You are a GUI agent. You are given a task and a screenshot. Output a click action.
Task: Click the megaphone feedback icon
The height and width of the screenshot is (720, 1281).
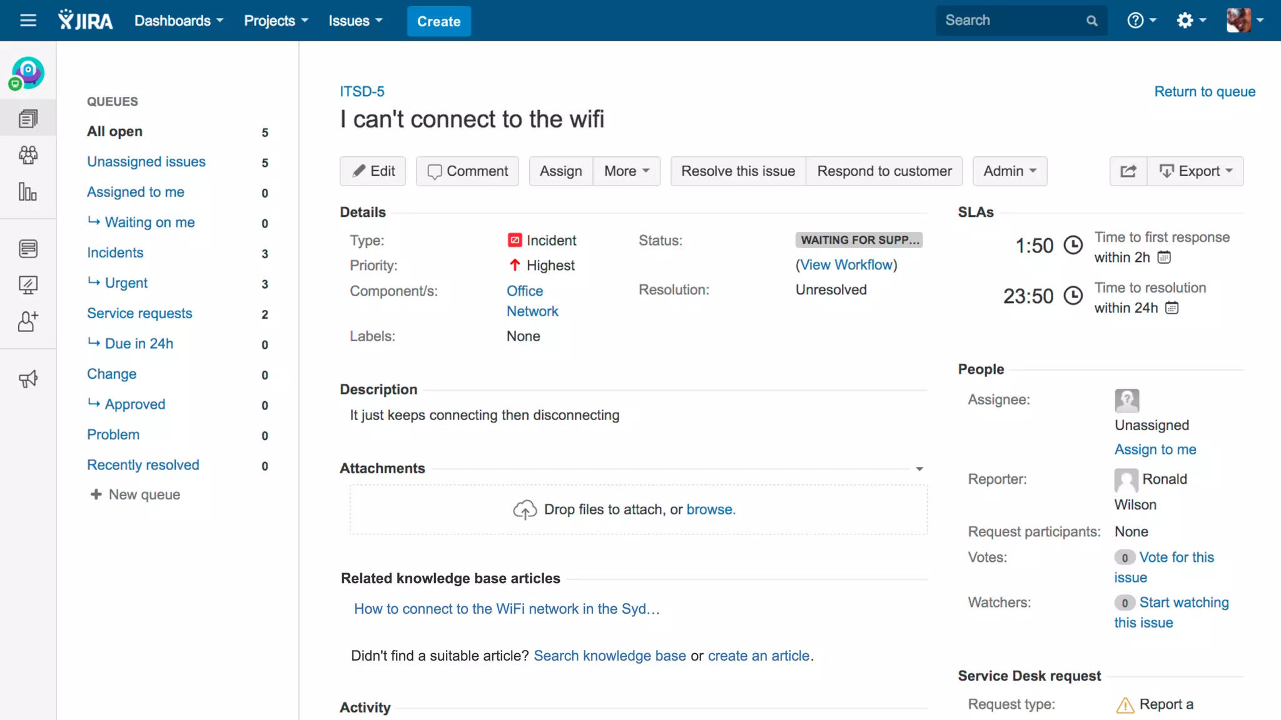click(28, 379)
